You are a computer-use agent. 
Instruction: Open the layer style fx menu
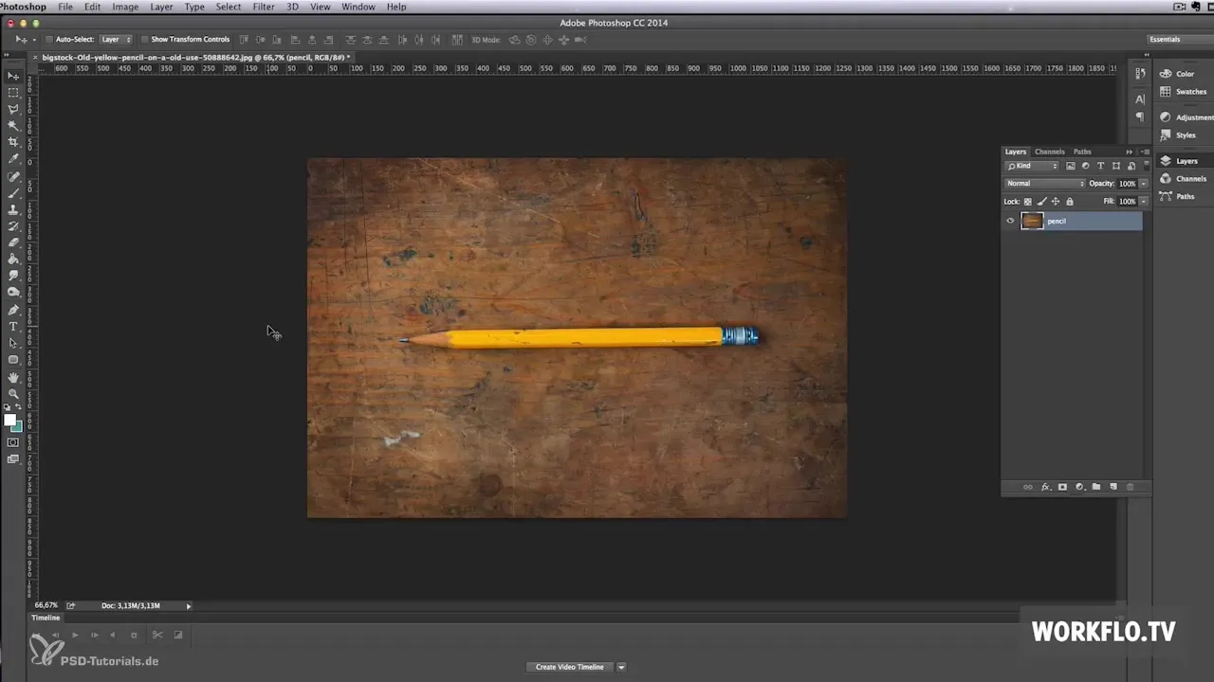[x=1045, y=487]
